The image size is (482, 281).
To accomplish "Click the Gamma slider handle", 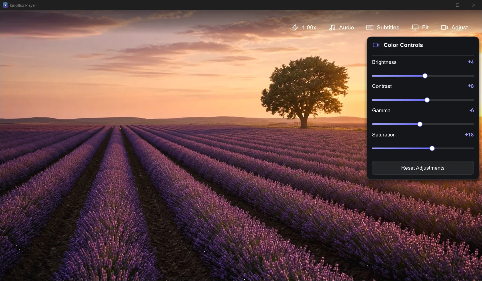I will click(x=420, y=124).
